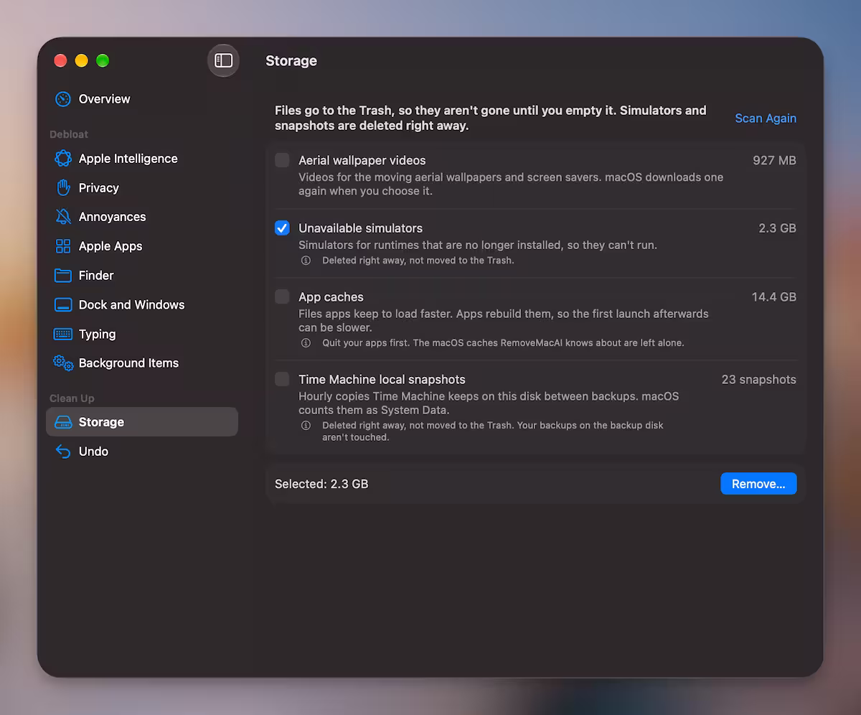Click the '14.4 GB' size value
861x715 pixels.
tap(773, 297)
